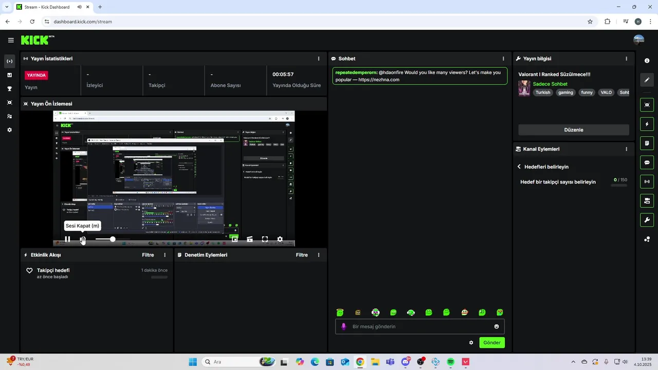Bookmark this page with the star icon
The width and height of the screenshot is (658, 370).
pos(590,22)
